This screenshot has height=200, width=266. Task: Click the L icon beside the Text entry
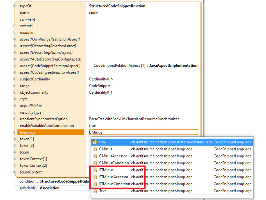(x=95, y=191)
